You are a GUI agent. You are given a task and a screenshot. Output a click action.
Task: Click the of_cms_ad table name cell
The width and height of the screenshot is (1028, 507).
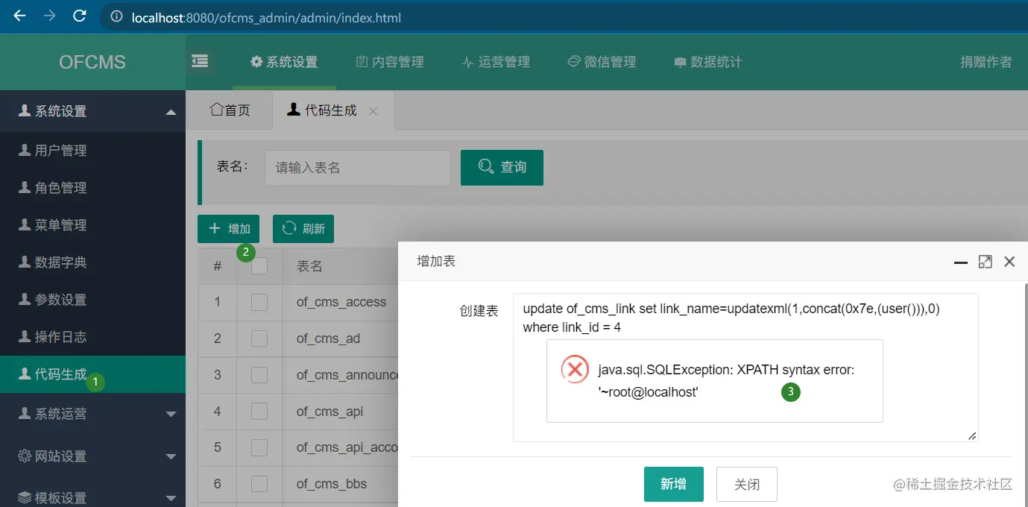click(x=328, y=338)
